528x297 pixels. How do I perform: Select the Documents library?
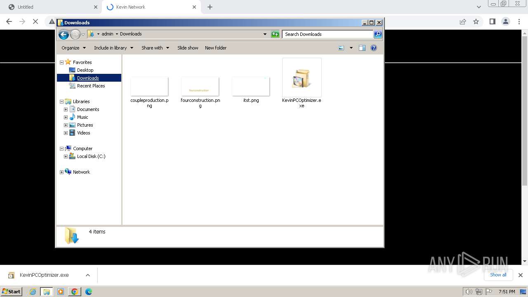[88, 109]
